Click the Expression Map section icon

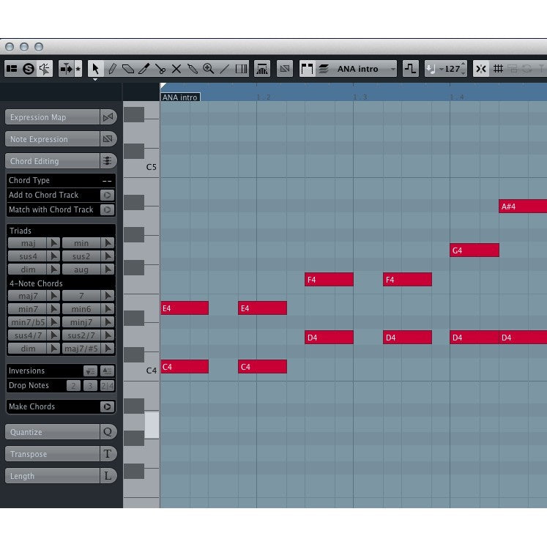108,117
